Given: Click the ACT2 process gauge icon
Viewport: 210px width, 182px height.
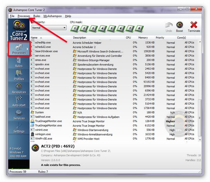Looking at the screenshot, I should pyautogui.click(x=35, y=148).
